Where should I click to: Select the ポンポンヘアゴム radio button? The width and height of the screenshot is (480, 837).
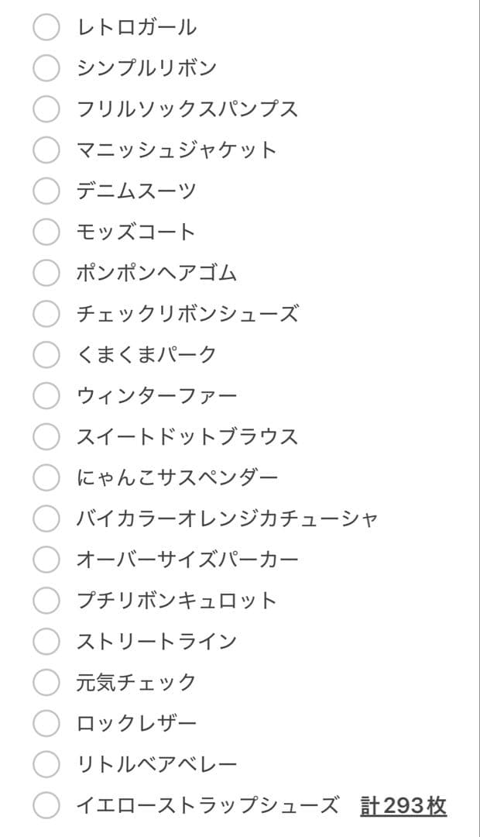pos(45,273)
